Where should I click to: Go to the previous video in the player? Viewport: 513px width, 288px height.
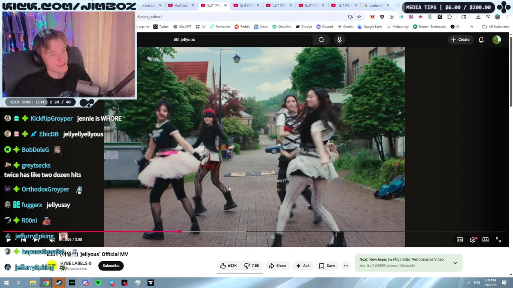pyautogui.click(x=23, y=240)
